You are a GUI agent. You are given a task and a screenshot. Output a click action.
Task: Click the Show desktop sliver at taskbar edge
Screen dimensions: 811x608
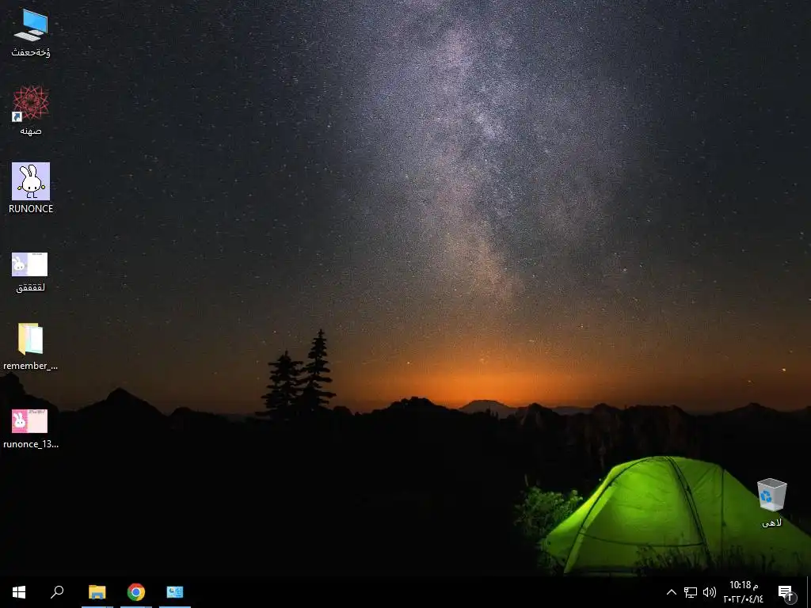809,592
